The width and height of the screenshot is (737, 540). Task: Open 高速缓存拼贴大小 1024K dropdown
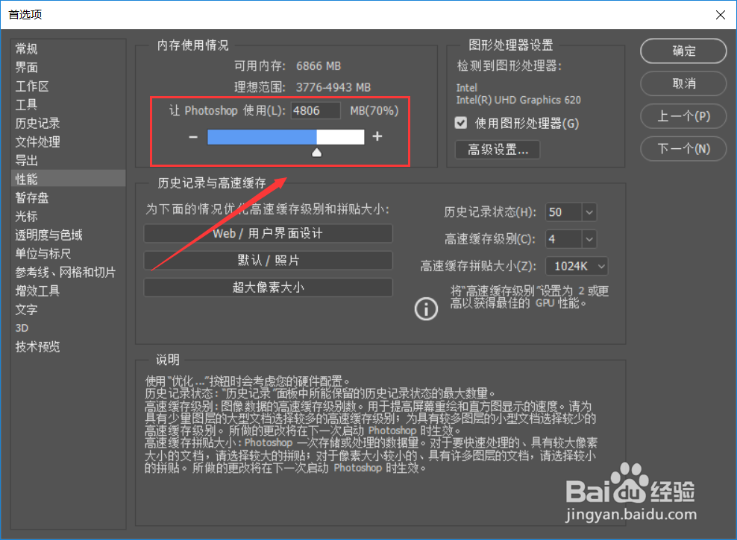point(577,267)
